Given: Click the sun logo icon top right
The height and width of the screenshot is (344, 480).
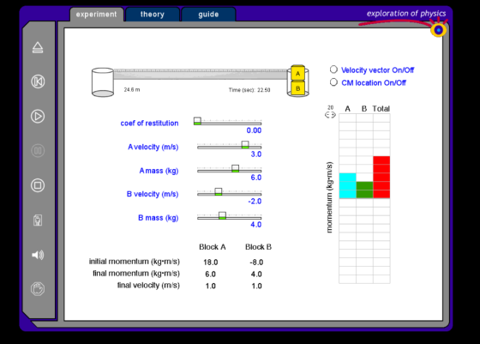Looking at the screenshot, I should [438, 30].
